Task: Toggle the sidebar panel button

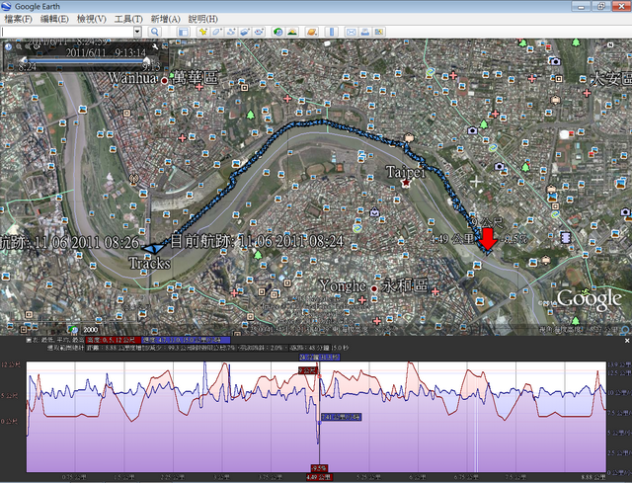Action: coord(184,32)
